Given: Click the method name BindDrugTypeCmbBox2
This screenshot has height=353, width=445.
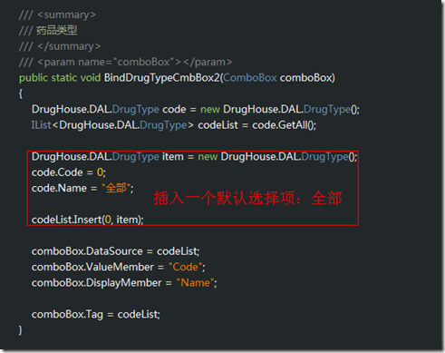Looking at the screenshot, I should [161, 78].
